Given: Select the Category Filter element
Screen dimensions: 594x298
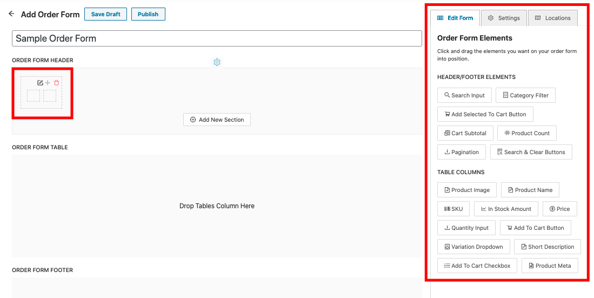Looking at the screenshot, I should pyautogui.click(x=525, y=95).
